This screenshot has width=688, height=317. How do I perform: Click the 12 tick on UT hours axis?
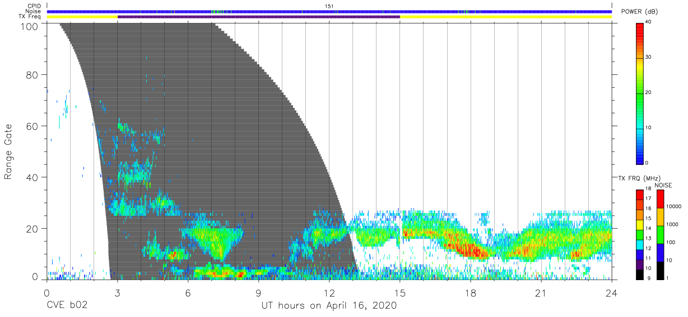coord(329,292)
